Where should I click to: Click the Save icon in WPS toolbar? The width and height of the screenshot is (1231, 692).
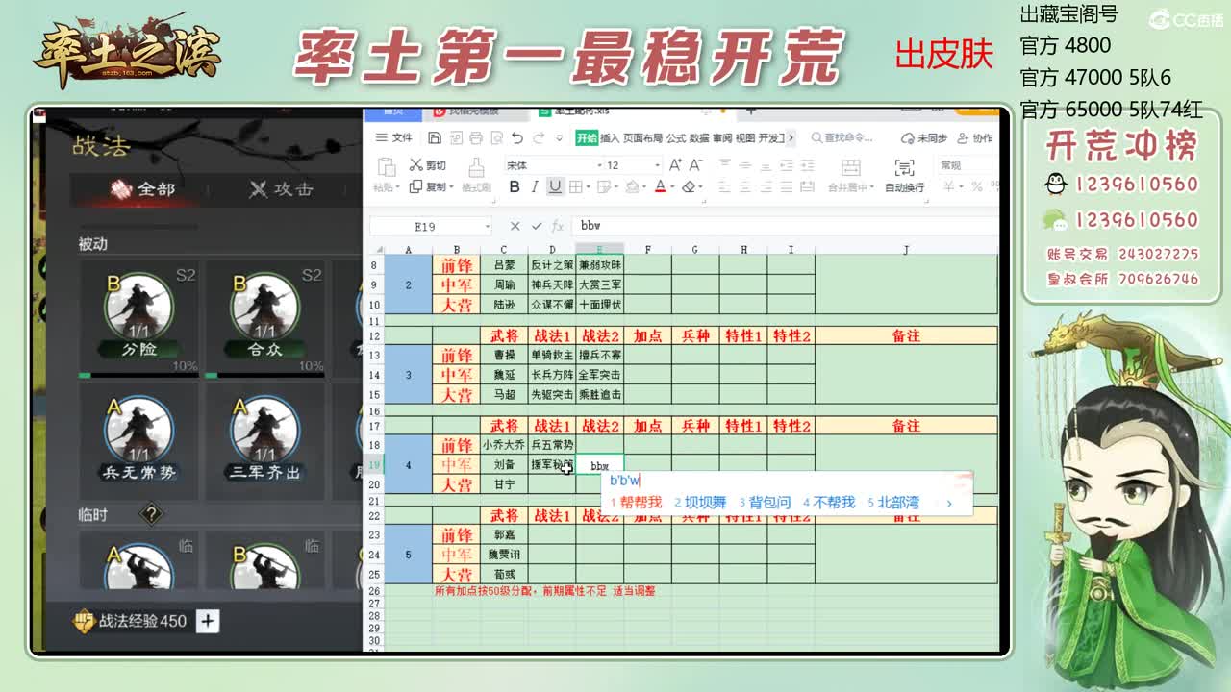click(x=435, y=138)
